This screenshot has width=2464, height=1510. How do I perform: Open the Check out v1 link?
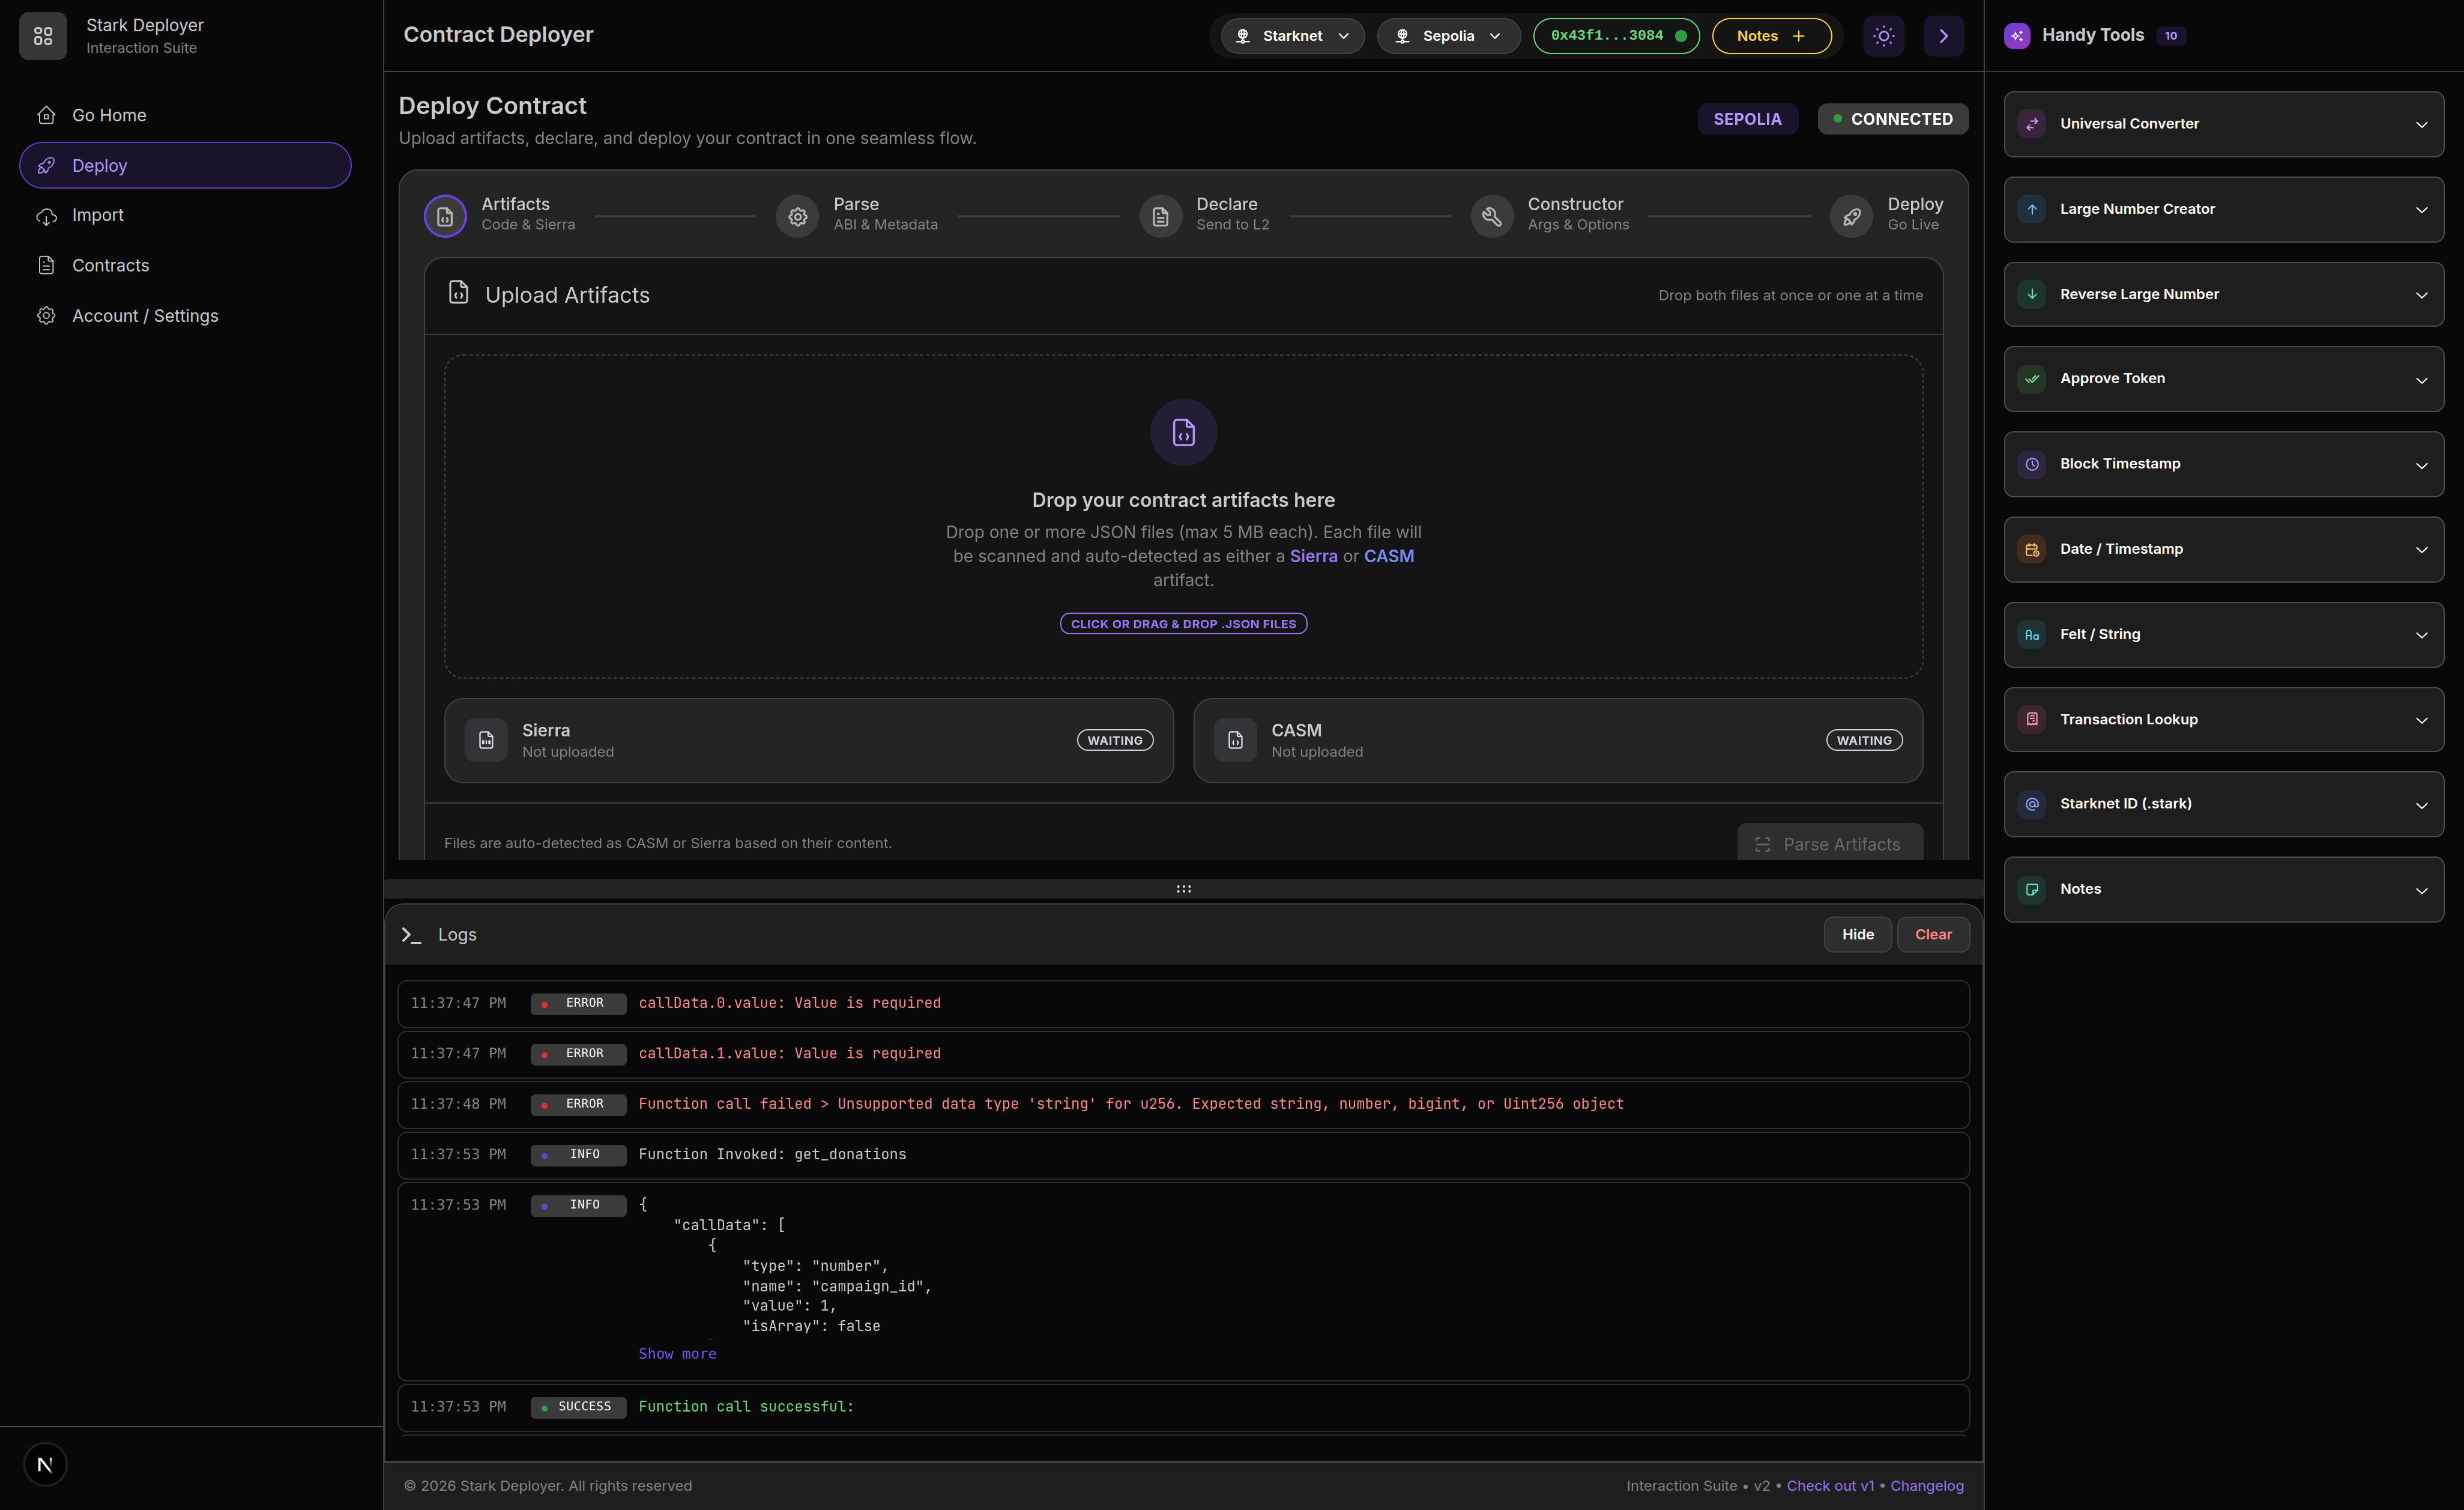(1830, 1486)
